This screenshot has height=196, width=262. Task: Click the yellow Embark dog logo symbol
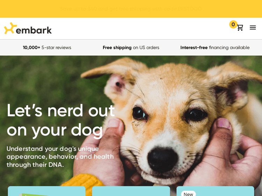click(x=10, y=28)
